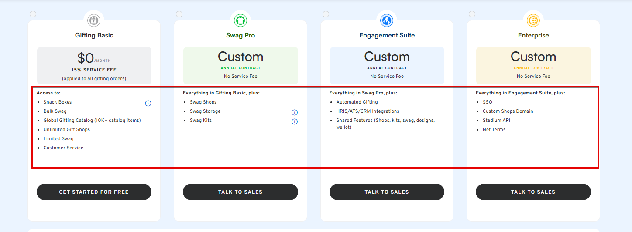
Task: Select the Enterprise plan radio button
Action: point(472,14)
